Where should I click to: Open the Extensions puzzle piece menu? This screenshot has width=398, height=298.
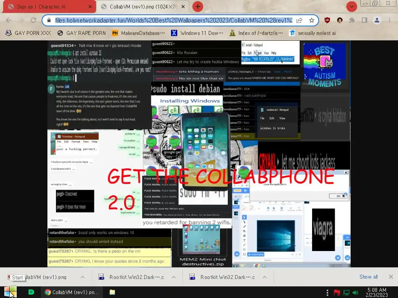point(352,20)
